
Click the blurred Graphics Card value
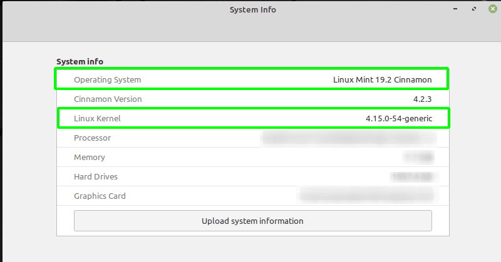tap(366, 196)
